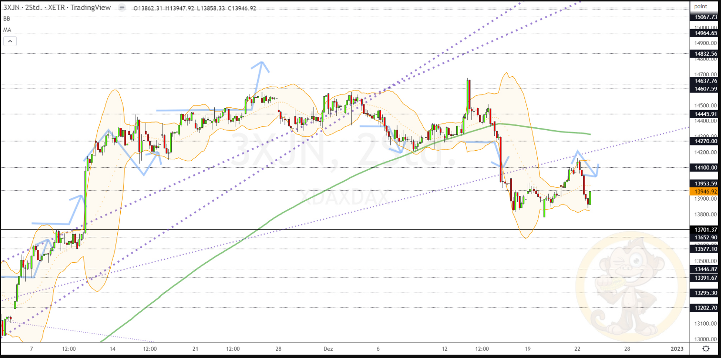Click the grey pill icon beside TradingView title
The image size is (721, 358).
click(123, 8)
